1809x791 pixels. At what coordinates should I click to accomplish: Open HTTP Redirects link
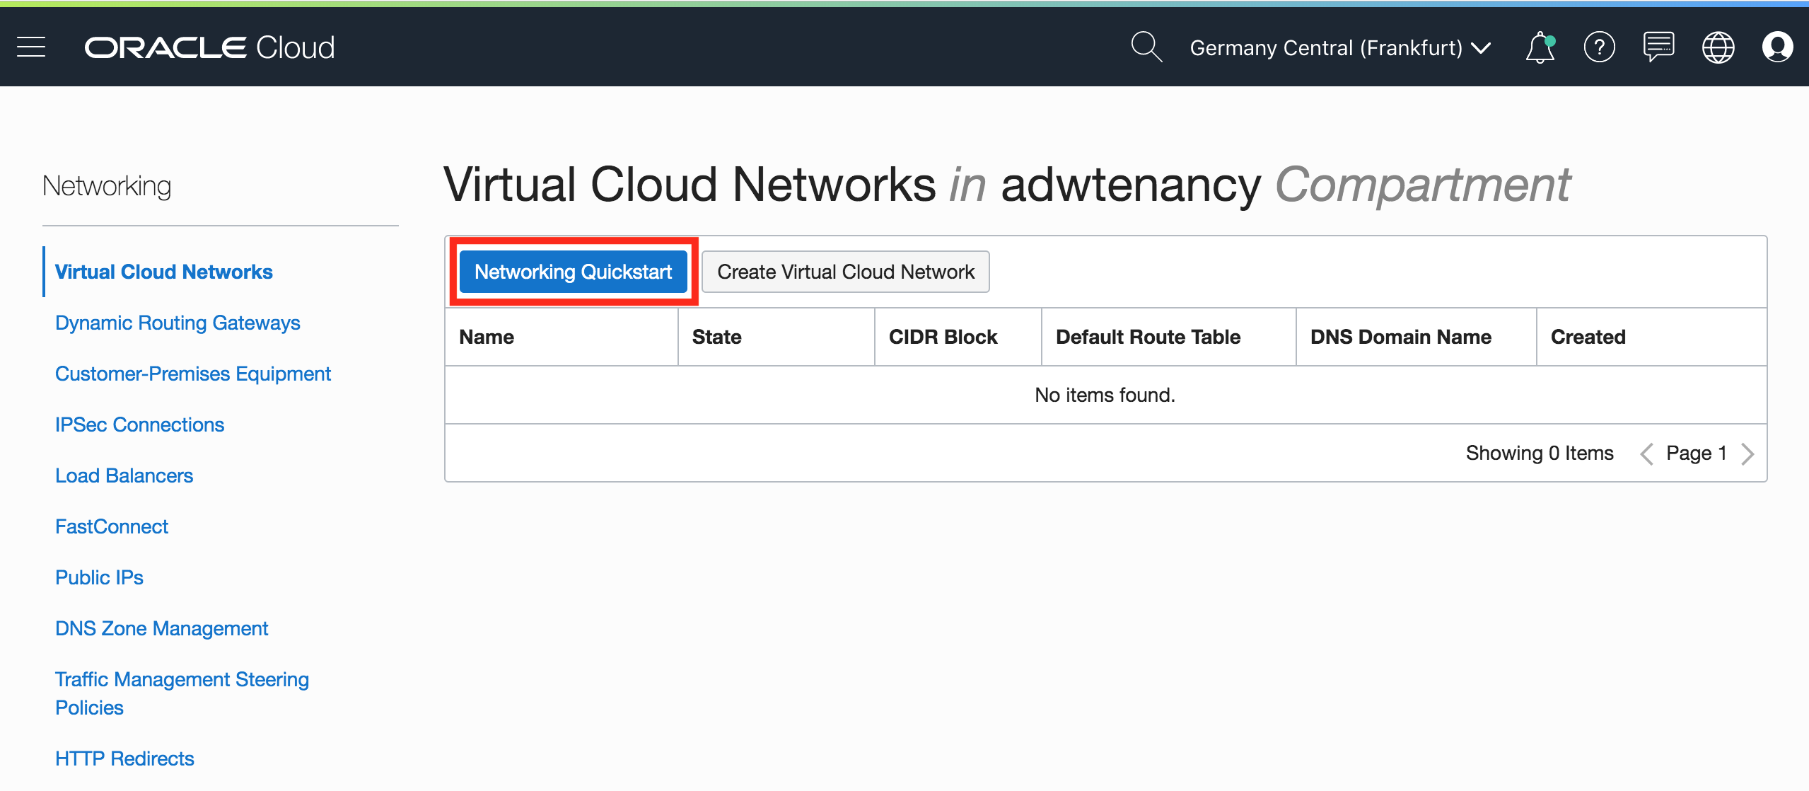tap(124, 758)
